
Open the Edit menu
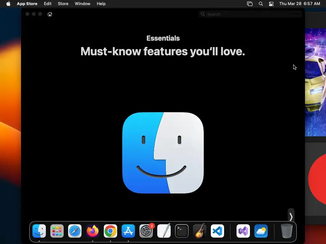[48, 4]
